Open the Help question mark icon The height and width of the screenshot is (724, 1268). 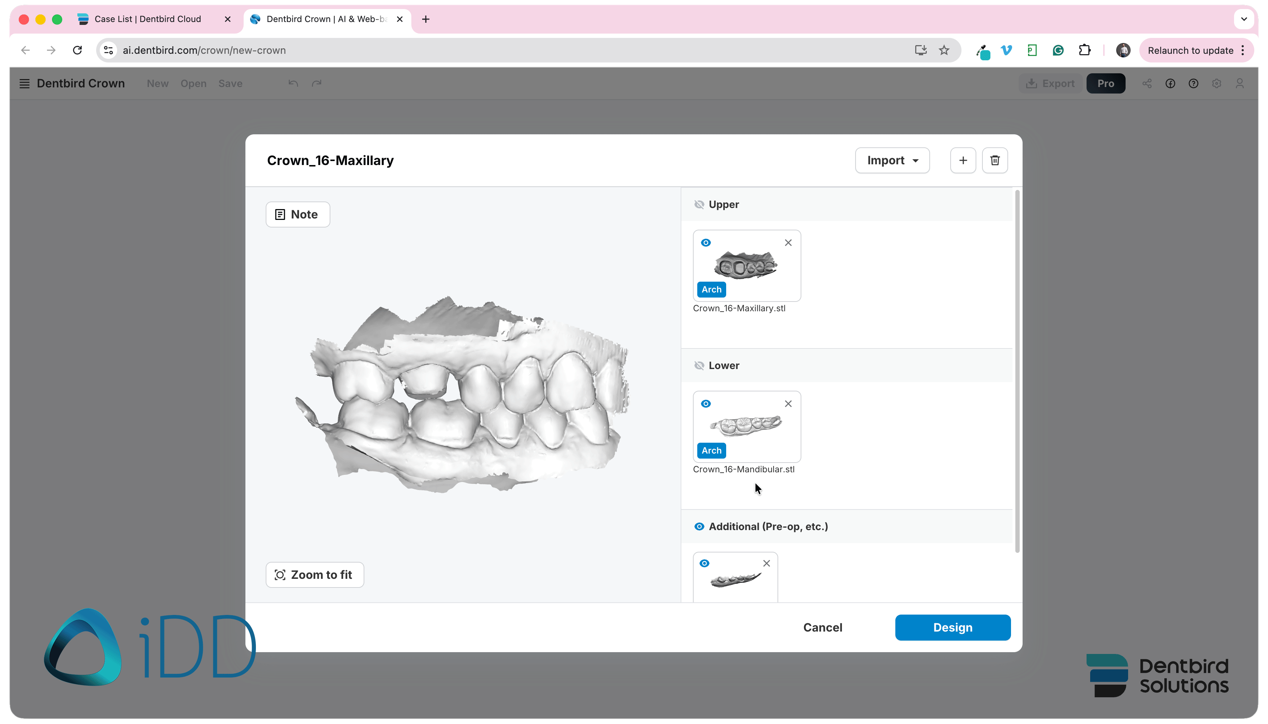pyautogui.click(x=1193, y=83)
